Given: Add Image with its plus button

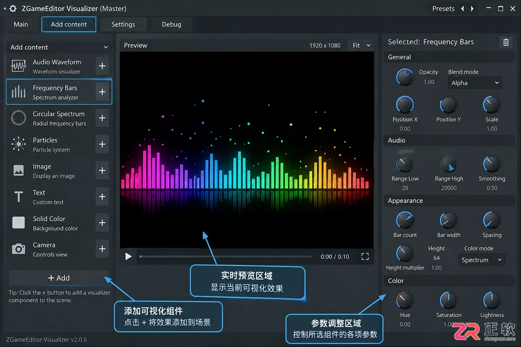Looking at the screenshot, I should [x=102, y=170].
